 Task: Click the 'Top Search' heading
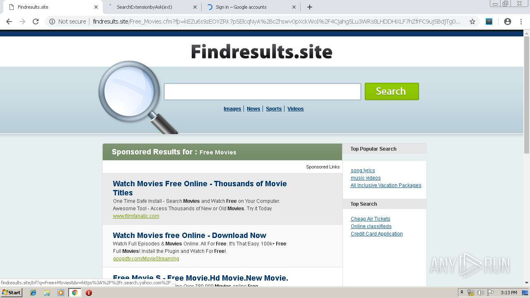[364, 204]
